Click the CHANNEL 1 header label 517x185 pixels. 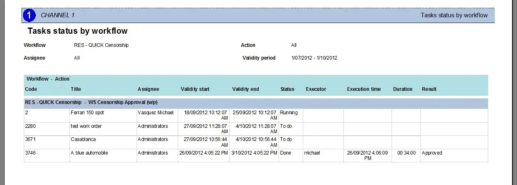point(58,15)
